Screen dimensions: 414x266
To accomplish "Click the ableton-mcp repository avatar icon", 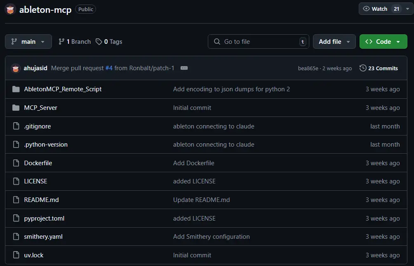I will (x=11, y=9).
